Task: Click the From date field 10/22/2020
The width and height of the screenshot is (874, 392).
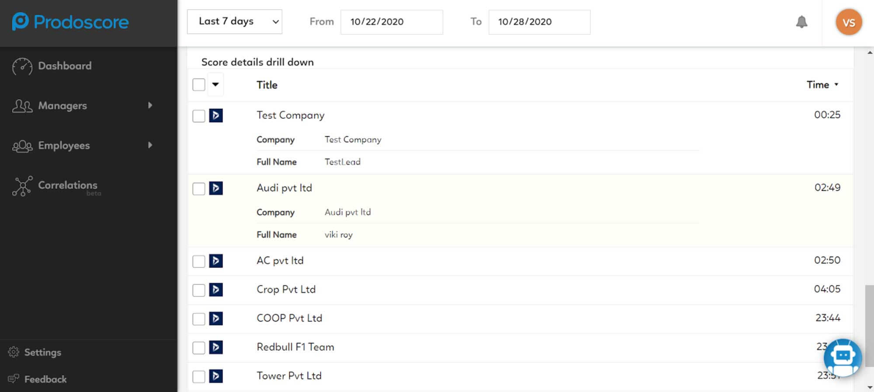Action: 392,22
